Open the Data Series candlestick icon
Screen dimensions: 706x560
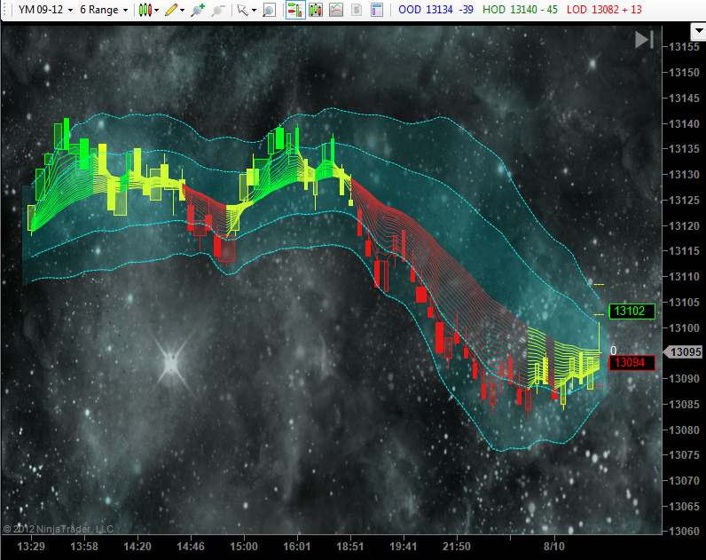(x=316, y=10)
